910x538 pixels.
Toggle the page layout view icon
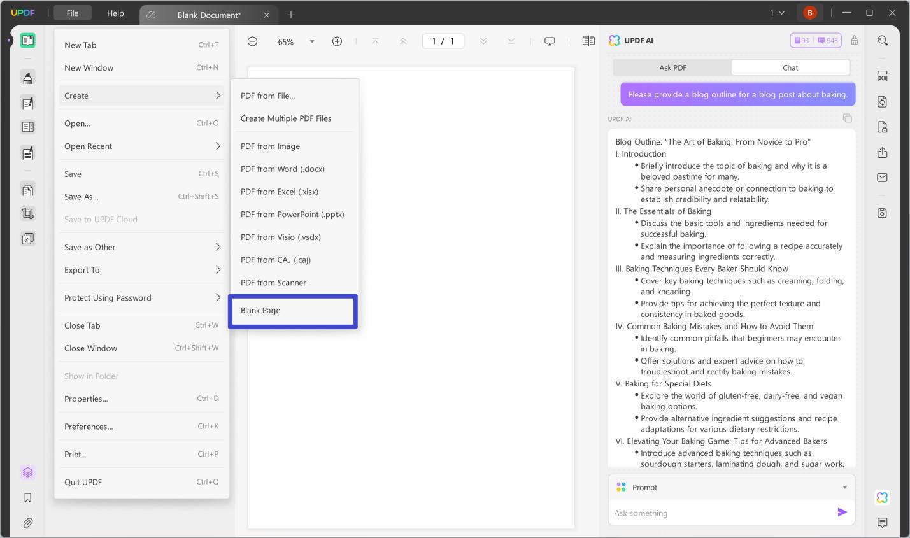tap(588, 41)
